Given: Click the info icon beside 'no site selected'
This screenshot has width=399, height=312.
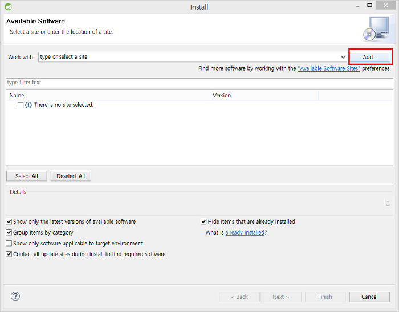Looking at the screenshot, I should click(28, 105).
